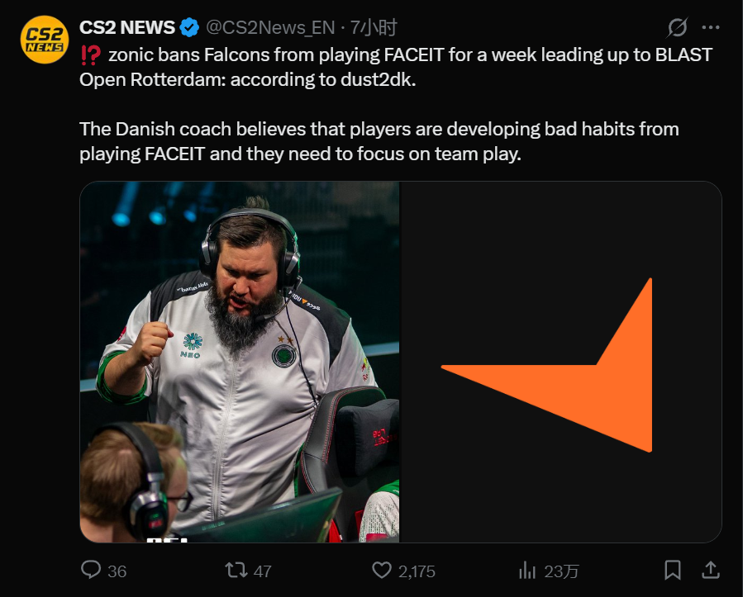Click the 47 reposts count

pyautogui.click(x=263, y=571)
